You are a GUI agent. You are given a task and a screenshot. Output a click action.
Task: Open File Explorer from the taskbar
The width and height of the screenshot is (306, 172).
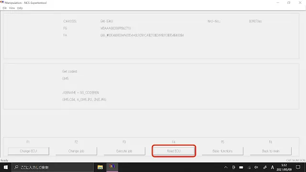coord(100,167)
